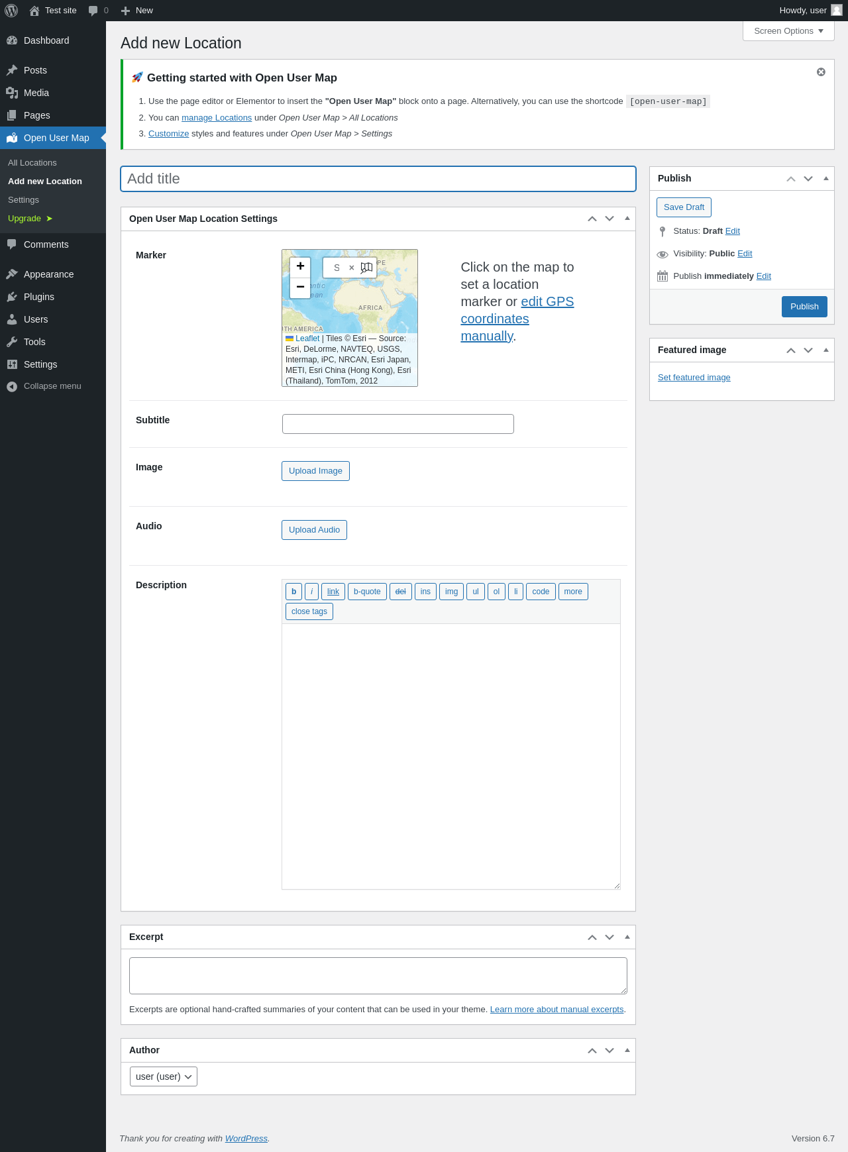Move Location Settings panel down

[609, 219]
